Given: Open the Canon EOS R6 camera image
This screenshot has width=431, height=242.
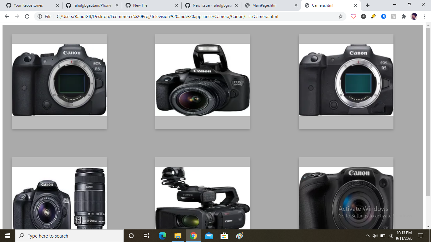Looking at the screenshot, I should [x=59, y=80].
